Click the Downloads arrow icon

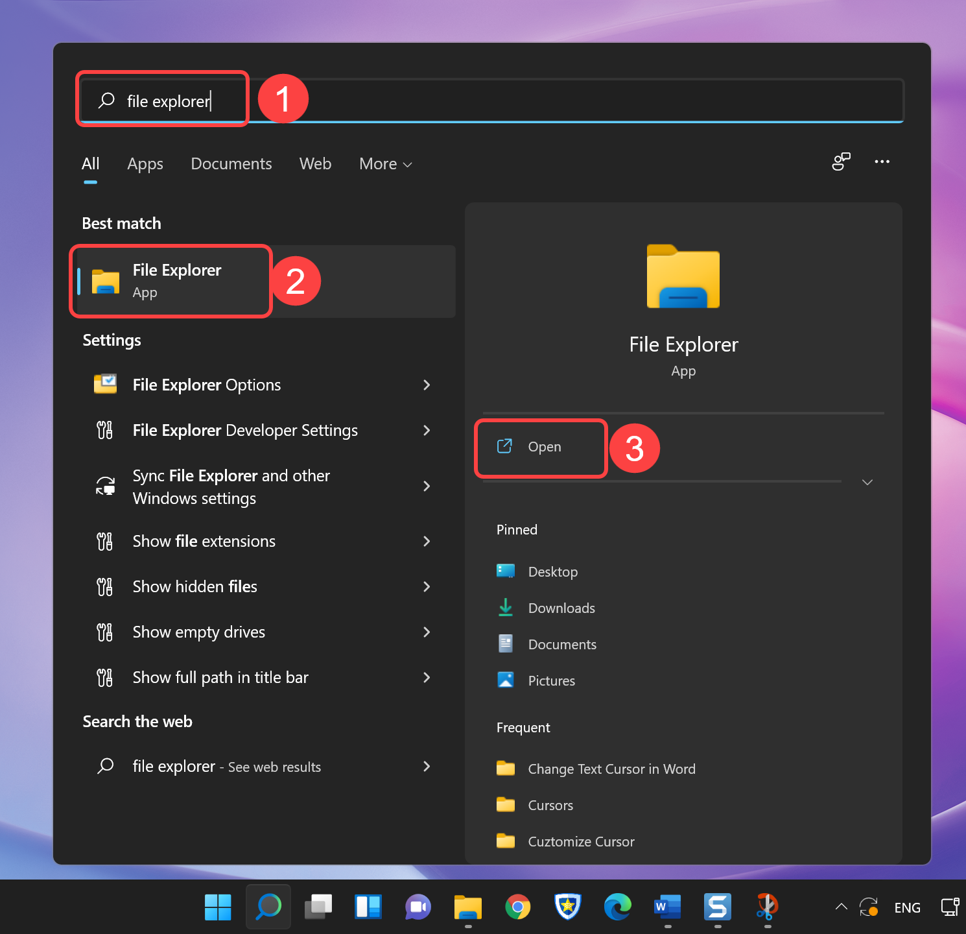point(506,607)
